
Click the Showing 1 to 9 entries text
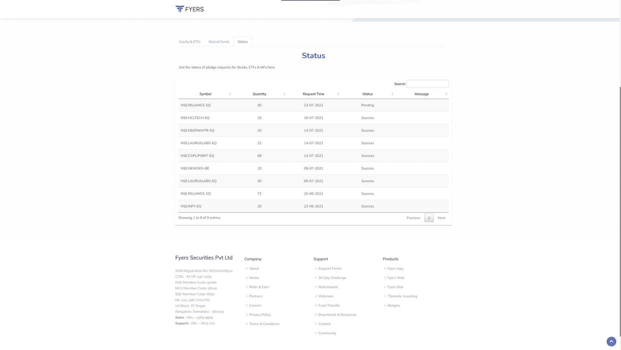click(199, 218)
